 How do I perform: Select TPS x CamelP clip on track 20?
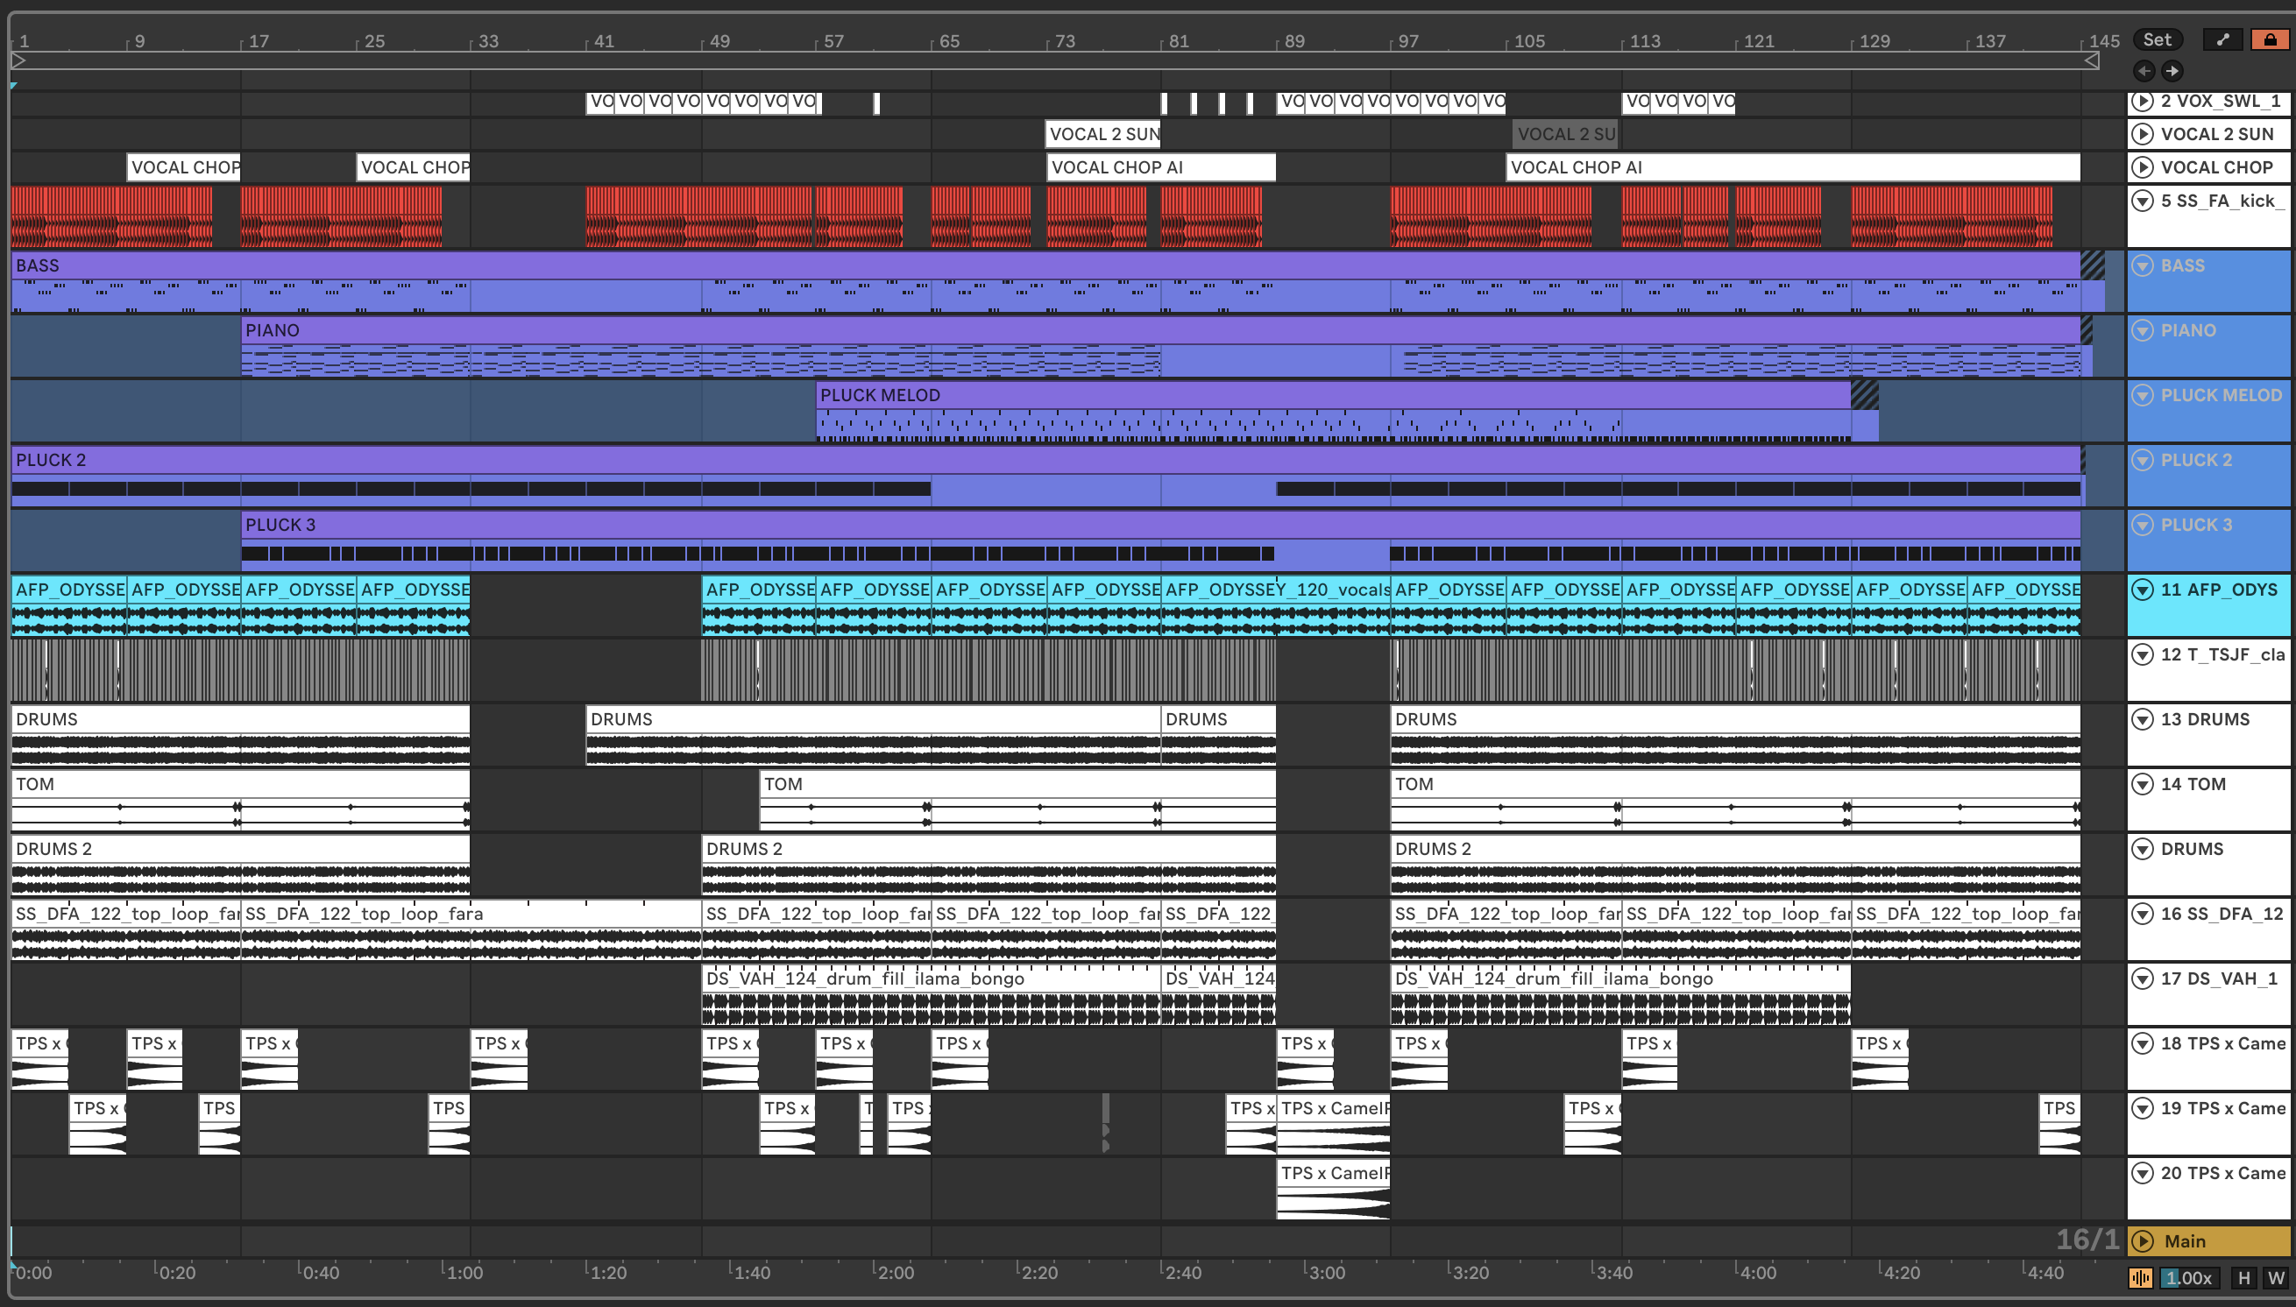(x=1334, y=1190)
